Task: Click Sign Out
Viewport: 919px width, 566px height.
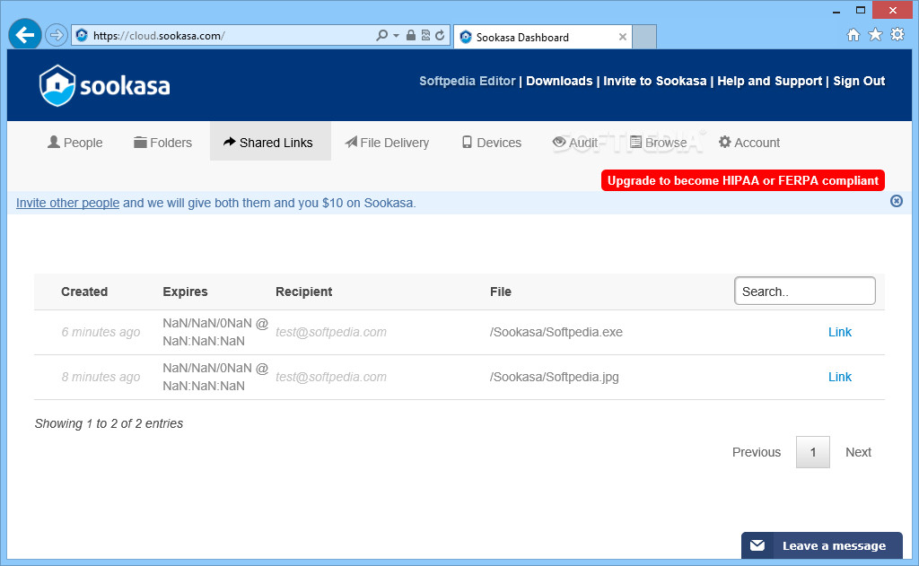Action: coord(859,81)
